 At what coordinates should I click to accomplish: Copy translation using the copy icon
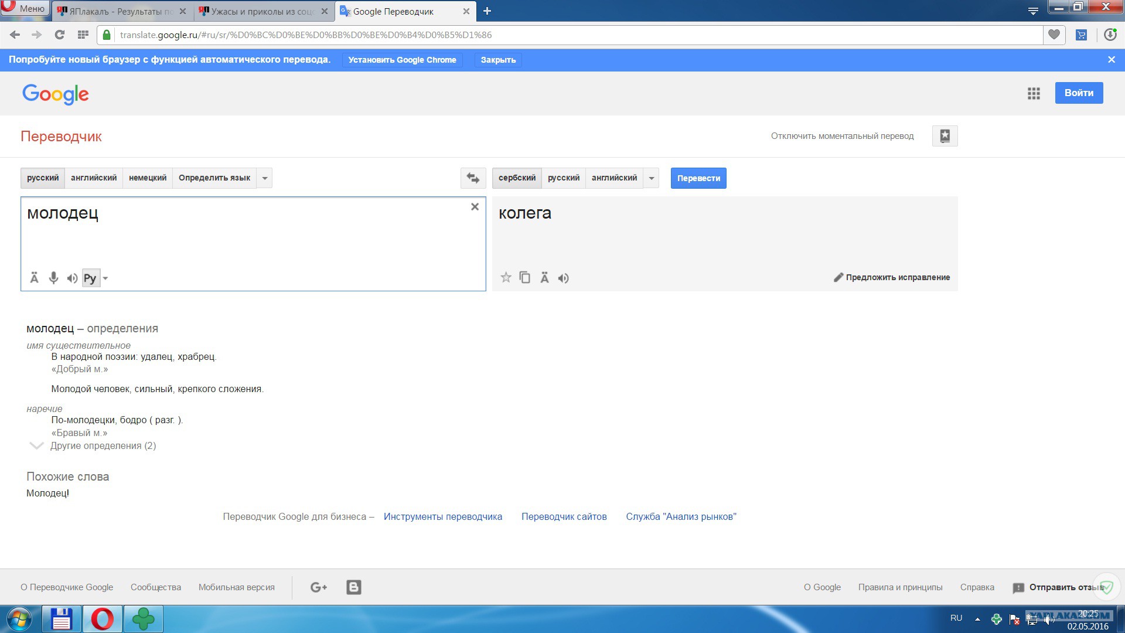525,278
